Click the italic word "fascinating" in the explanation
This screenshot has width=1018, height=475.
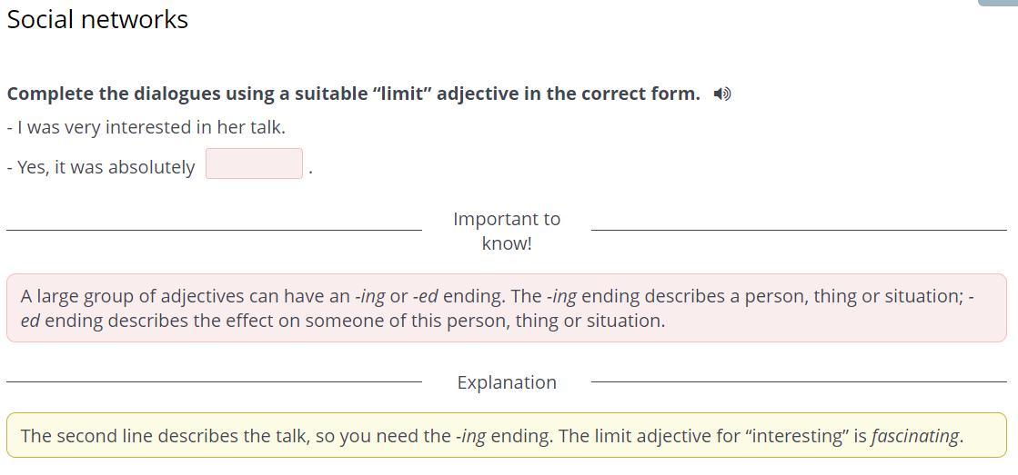coord(914,436)
